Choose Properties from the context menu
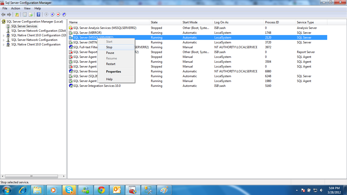The height and width of the screenshot is (195, 347). [x=113, y=71]
